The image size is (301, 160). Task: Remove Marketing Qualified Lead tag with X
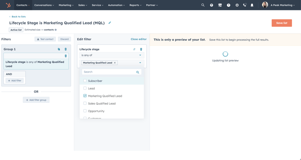tap(115, 63)
